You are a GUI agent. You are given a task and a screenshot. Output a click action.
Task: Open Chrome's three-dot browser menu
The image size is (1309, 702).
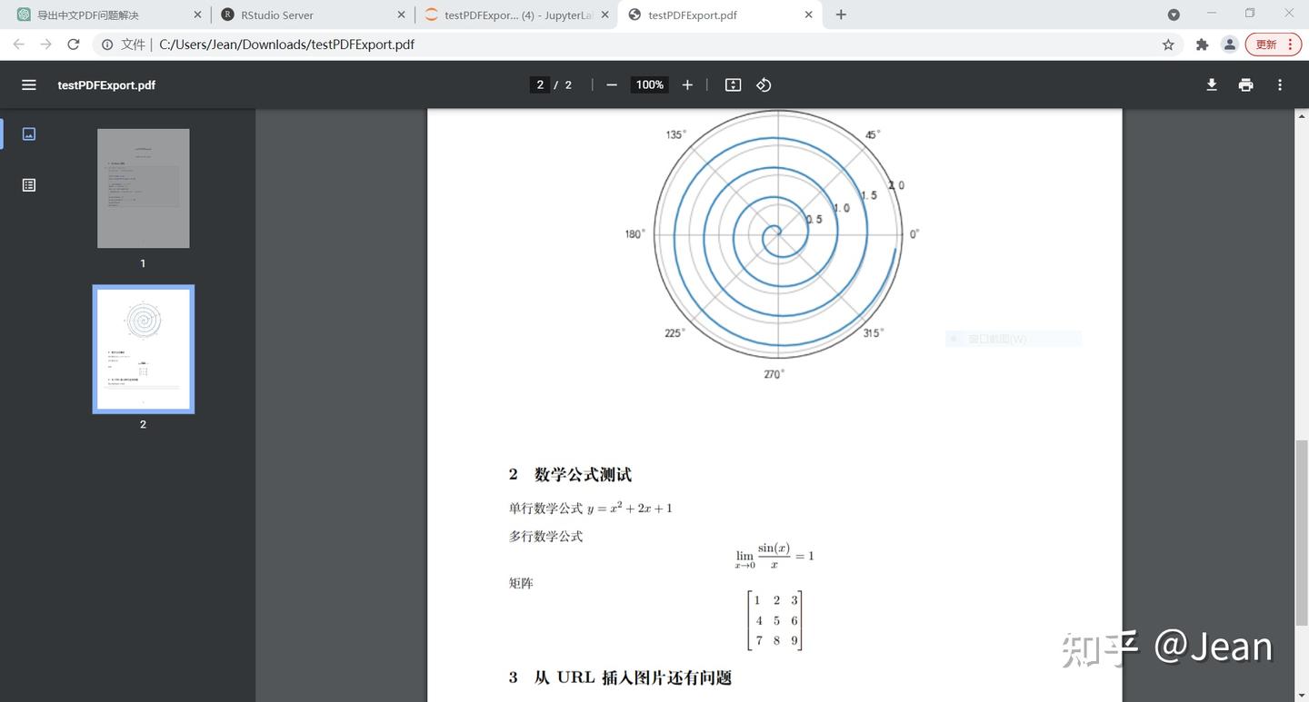click(1290, 44)
